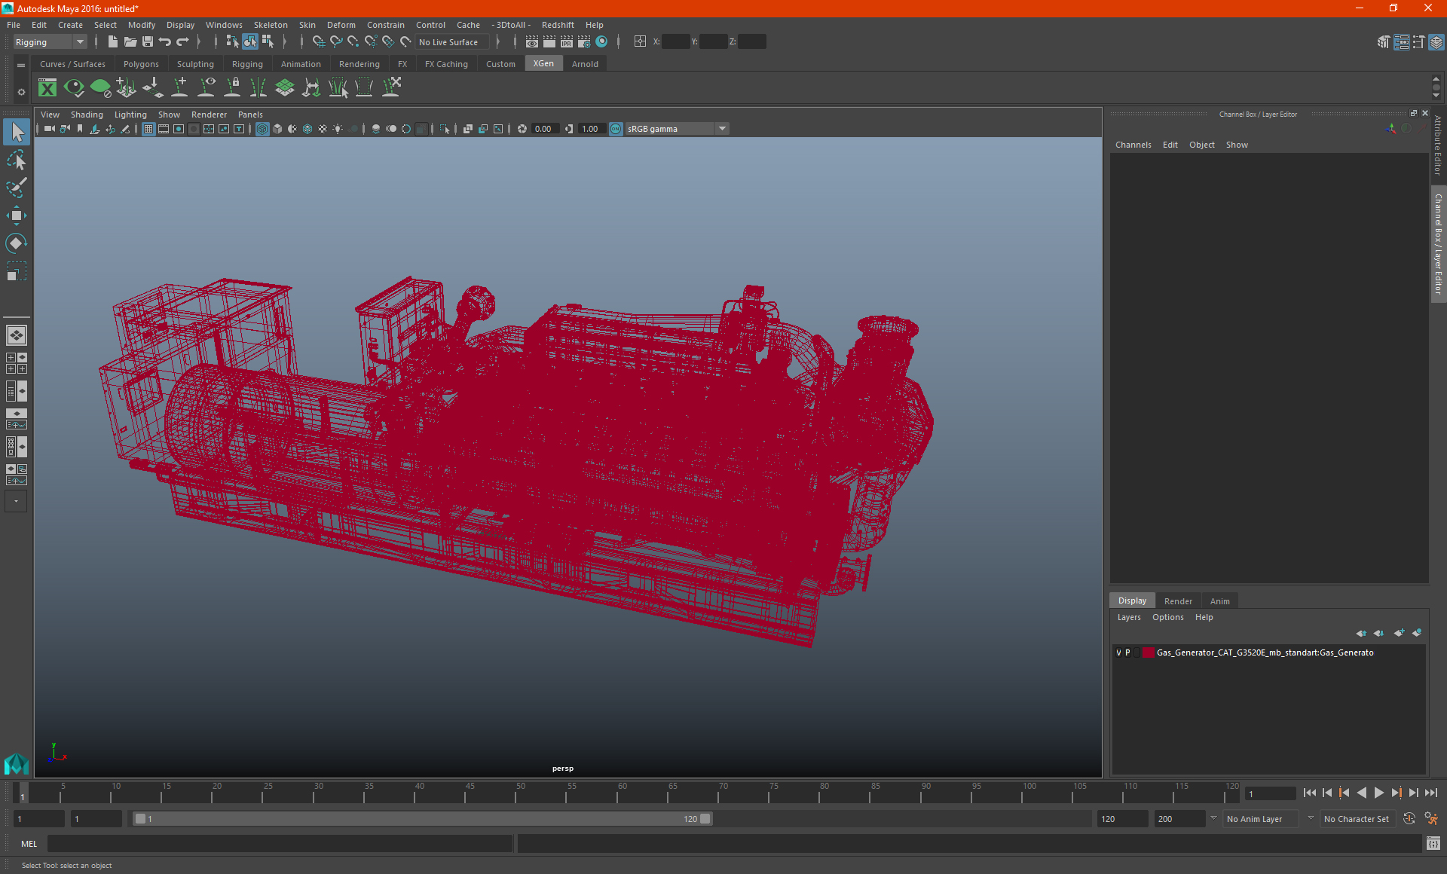Click the shelf scroll down arrow
This screenshot has height=874, width=1447.
[x=1436, y=96]
